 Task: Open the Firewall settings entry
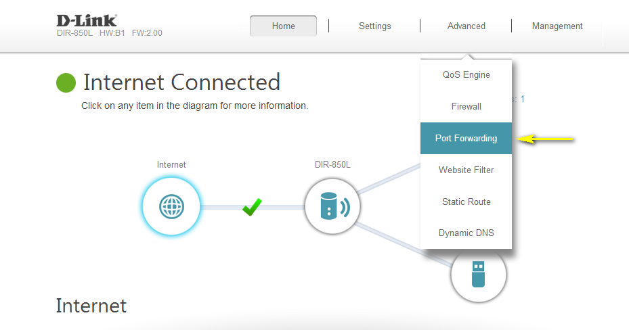(x=466, y=107)
